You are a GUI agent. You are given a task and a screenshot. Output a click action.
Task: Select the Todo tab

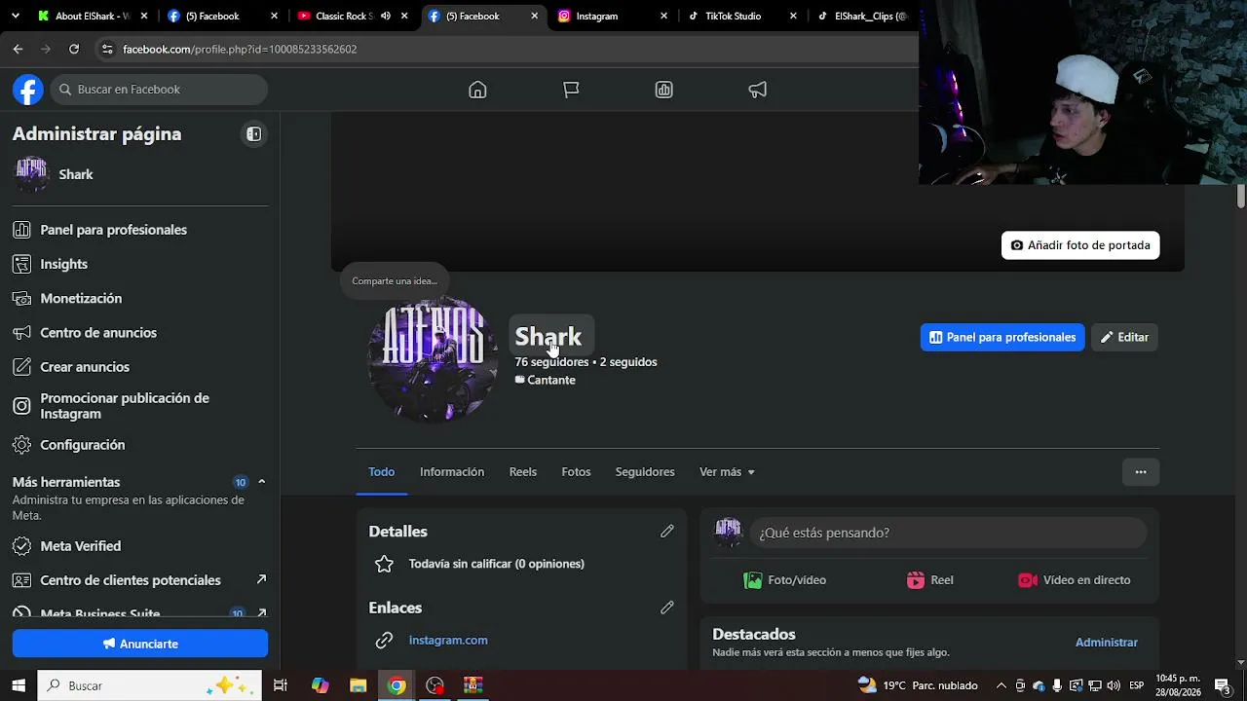[x=382, y=472]
